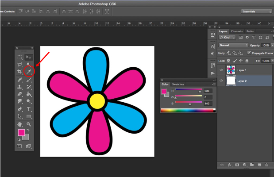Create a new group with folder icon
Viewport: 274px width, 177px height.
(251, 165)
